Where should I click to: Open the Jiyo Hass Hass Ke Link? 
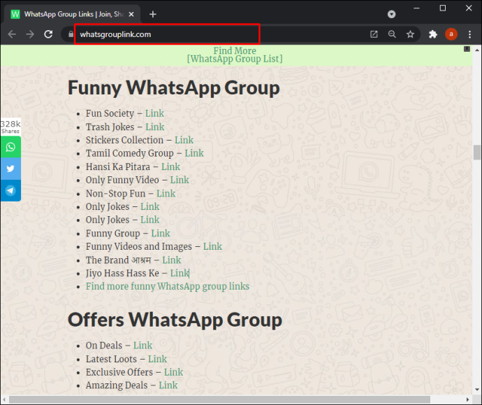(x=180, y=273)
